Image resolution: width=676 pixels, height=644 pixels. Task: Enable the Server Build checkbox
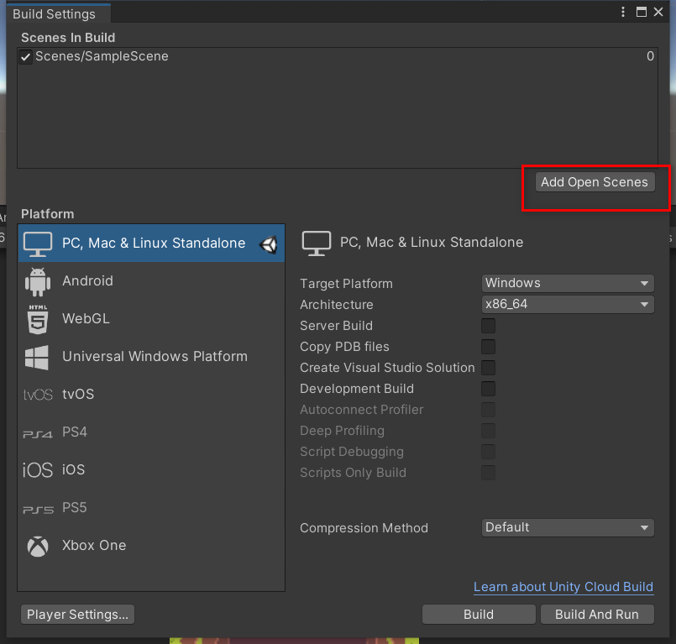point(488,326)
